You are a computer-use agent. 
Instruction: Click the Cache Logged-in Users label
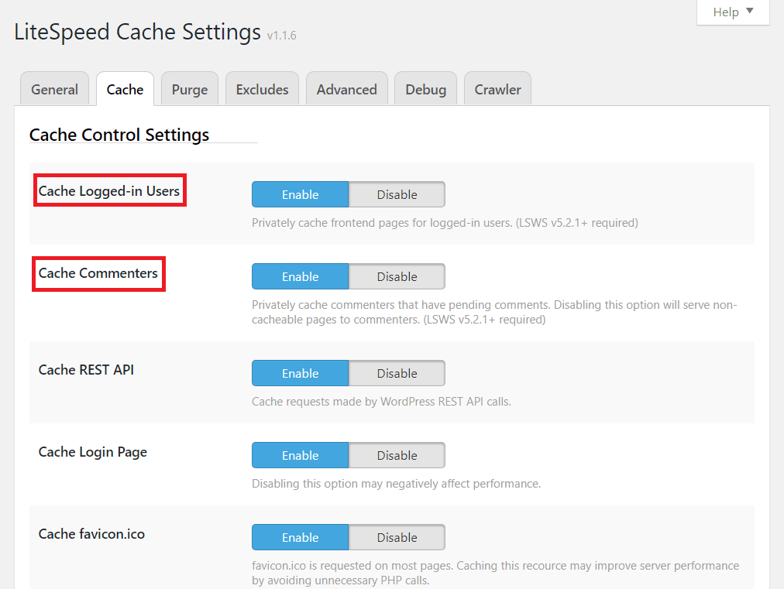click(x=109, y=191)
